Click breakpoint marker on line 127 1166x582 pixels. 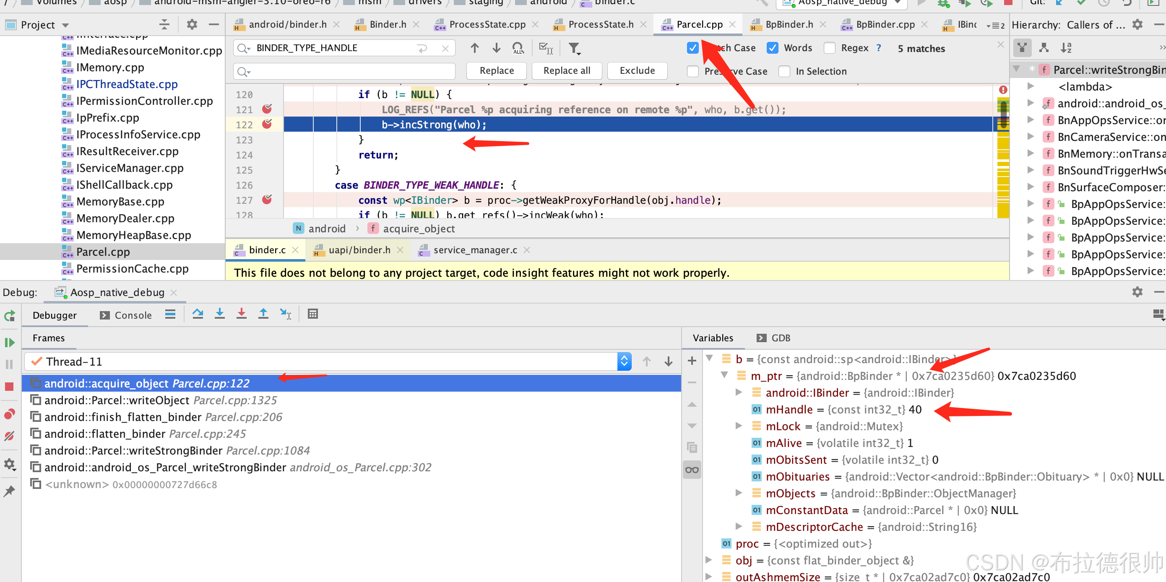[267, 200]
